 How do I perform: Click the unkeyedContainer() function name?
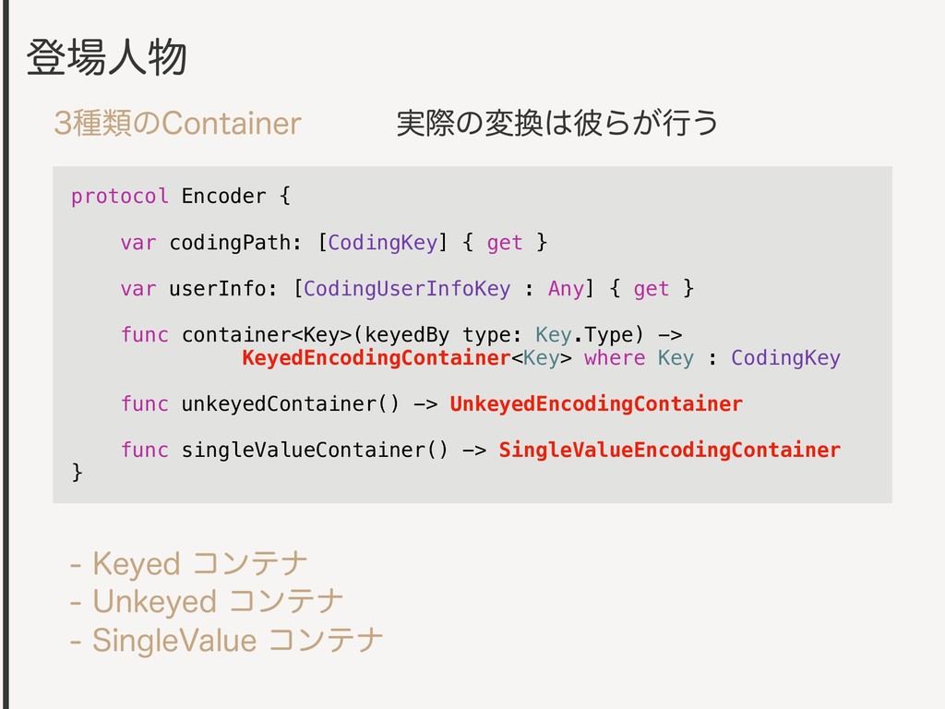click(290, 404)
